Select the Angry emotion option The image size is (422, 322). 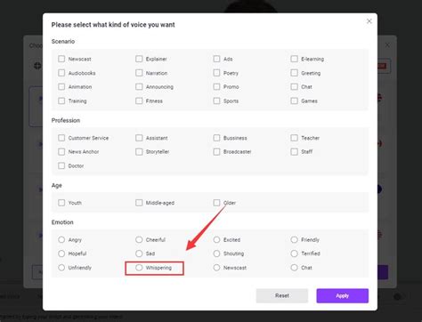[61, 239]
